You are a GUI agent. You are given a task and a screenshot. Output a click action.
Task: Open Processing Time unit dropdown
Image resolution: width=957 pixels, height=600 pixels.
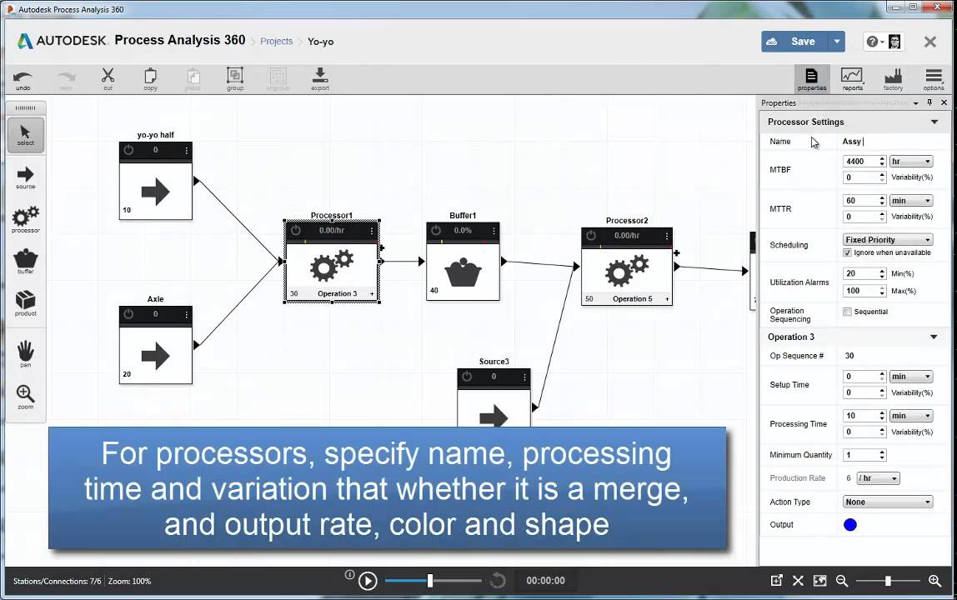coord(910,415)
